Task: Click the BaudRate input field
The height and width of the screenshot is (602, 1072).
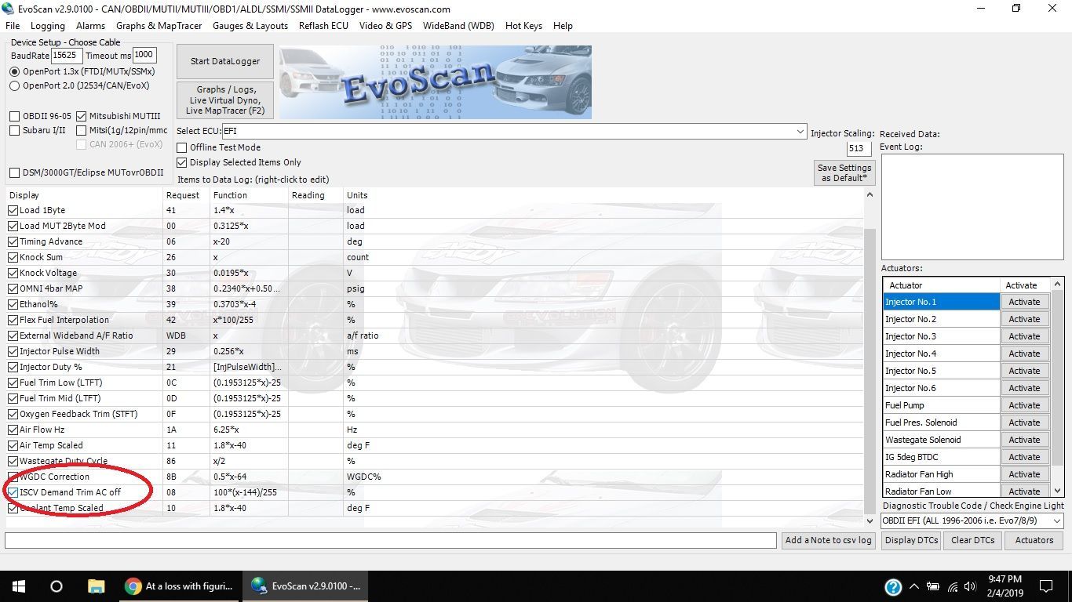Action: (67, 56)
